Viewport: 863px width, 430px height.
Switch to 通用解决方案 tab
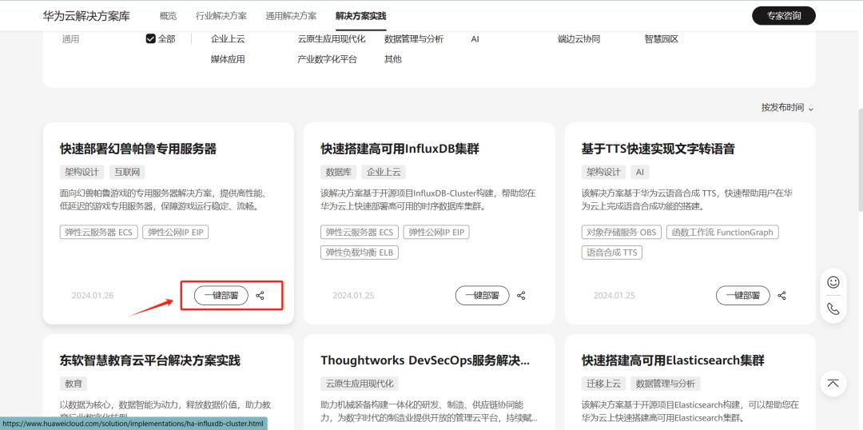point(291,16)
